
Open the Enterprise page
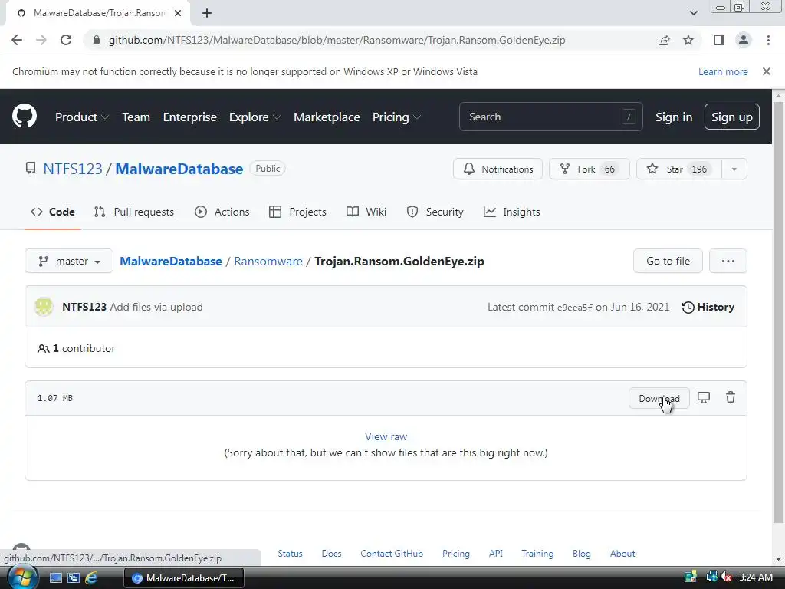point(190,117)
